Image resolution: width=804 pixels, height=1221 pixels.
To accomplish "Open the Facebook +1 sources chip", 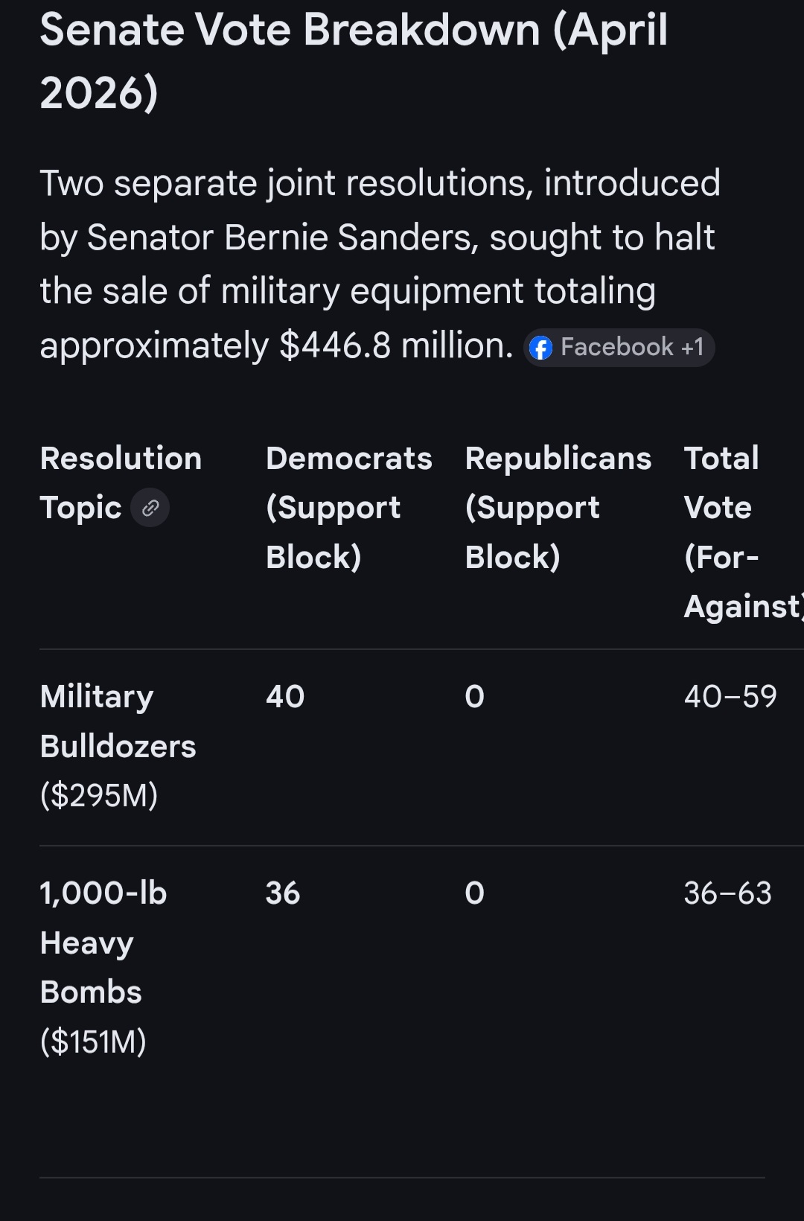I will (619, 348).
